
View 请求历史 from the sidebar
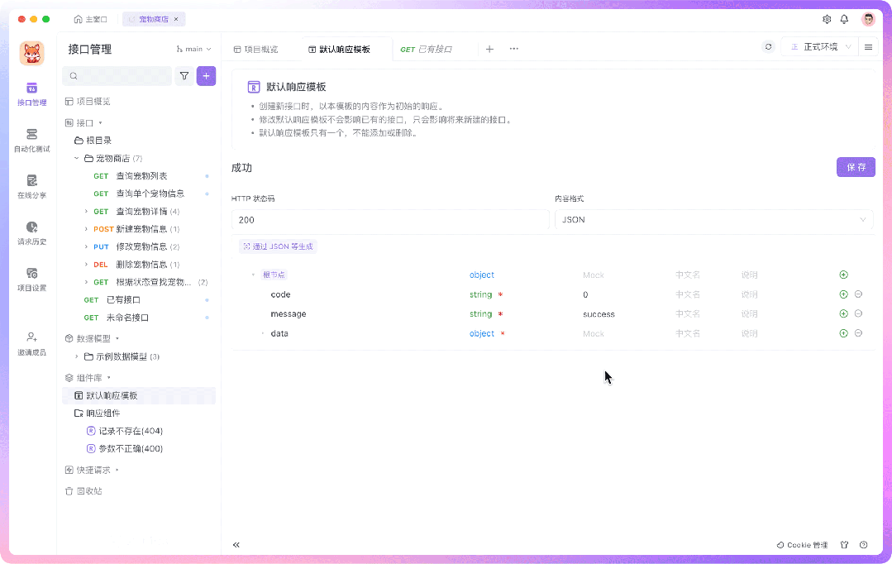(x=31, y=233)
